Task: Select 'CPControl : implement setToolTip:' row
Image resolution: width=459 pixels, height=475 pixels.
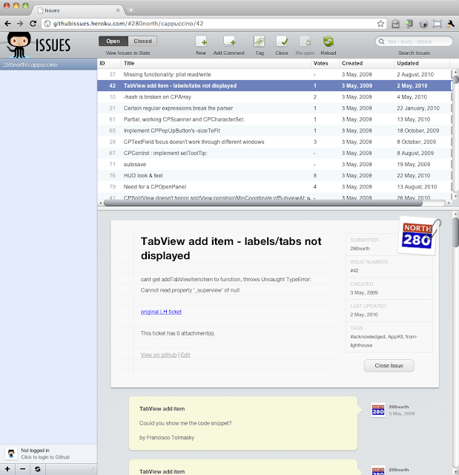Action: click(274, 153)
